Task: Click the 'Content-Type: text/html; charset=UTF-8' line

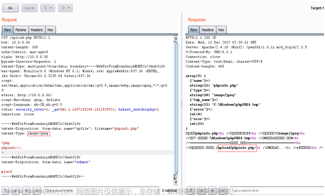Action: (224, 61)
